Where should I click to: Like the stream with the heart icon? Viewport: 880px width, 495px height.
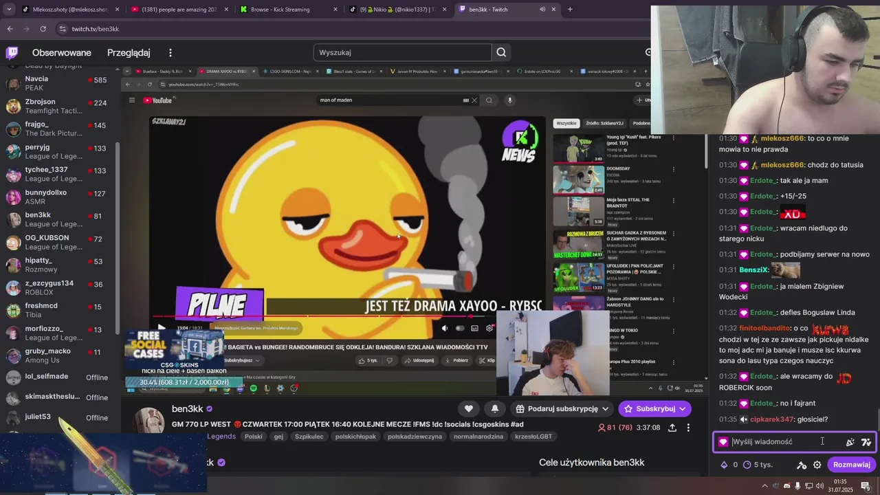point(469,408)
